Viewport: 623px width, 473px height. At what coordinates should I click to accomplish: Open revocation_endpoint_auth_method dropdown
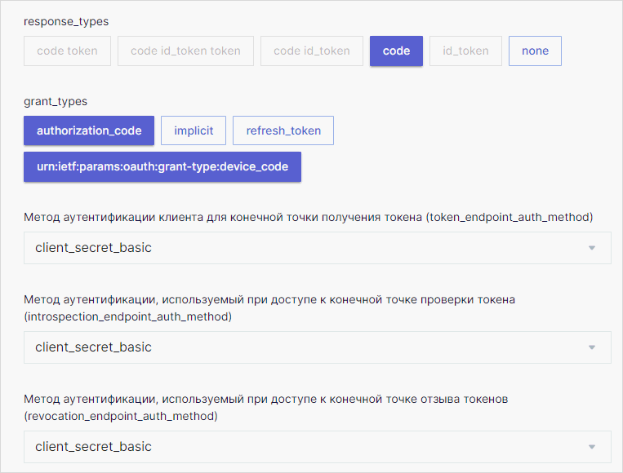click(x=318, y=447)
